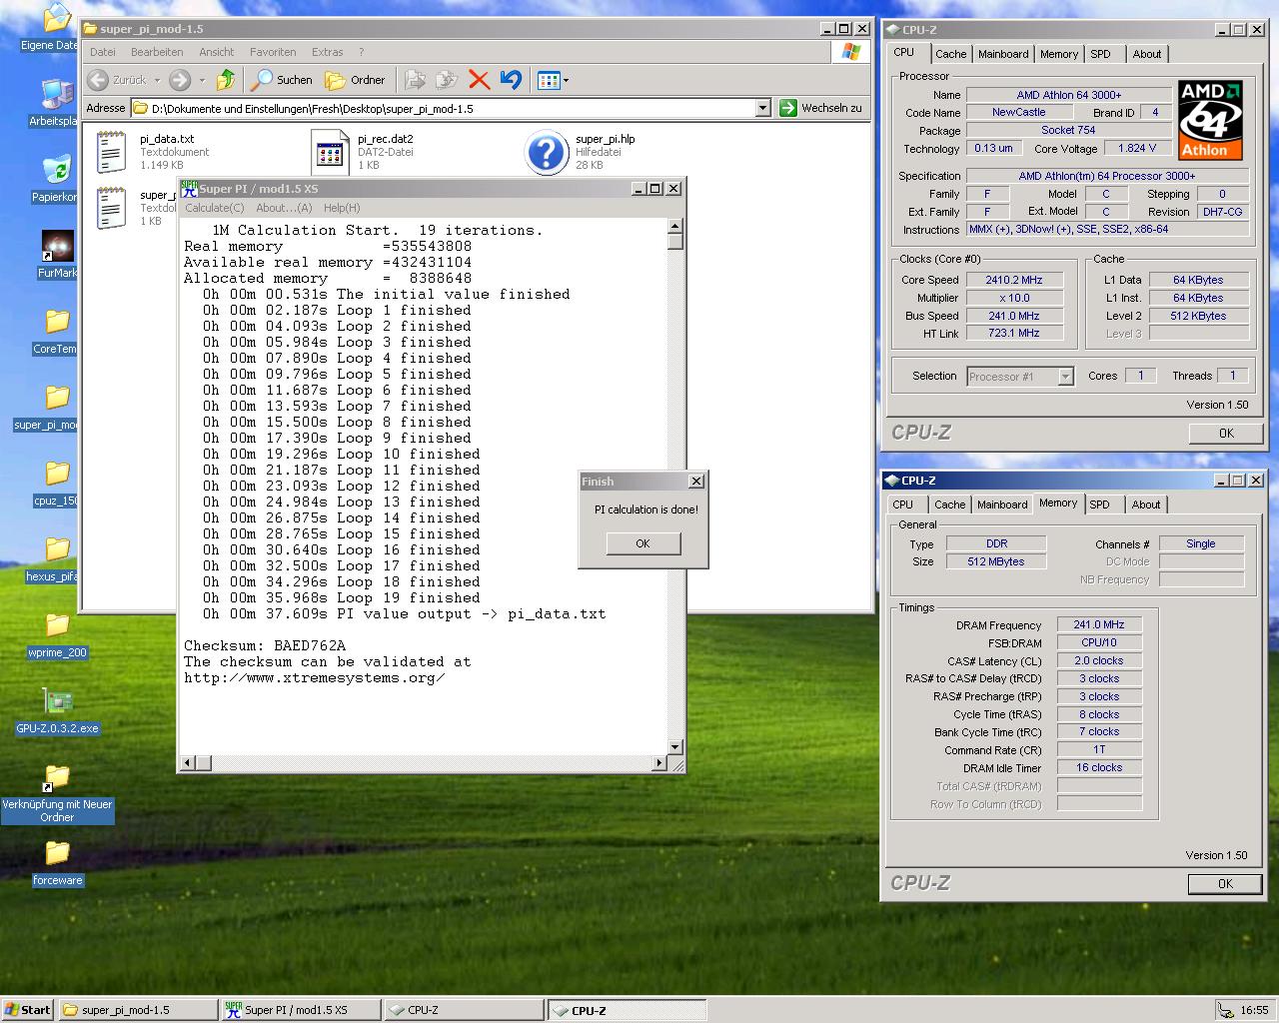The width and height of the screenshot is (1279, 1023).
Task: Open the Views icon menu
Action: [x=553, y=80]
